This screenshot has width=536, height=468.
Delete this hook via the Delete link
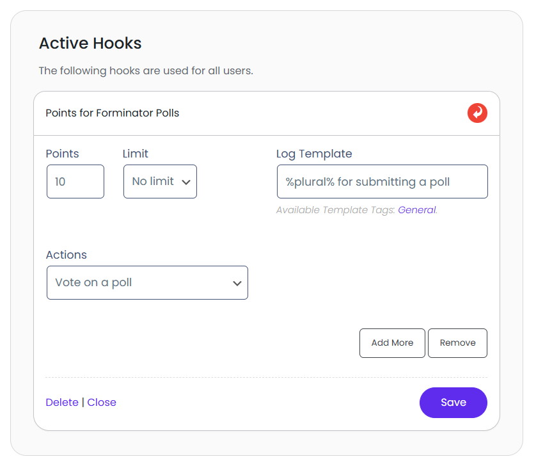(62, 403)
